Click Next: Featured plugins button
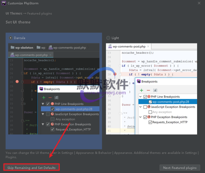This screenshot has width=205, height=173. 180,168
